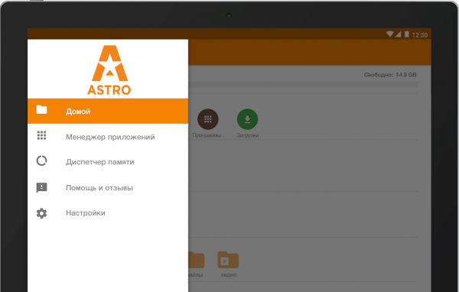Open Помощь и отзывы
The image size is (459, 292).
coord(108,187)
